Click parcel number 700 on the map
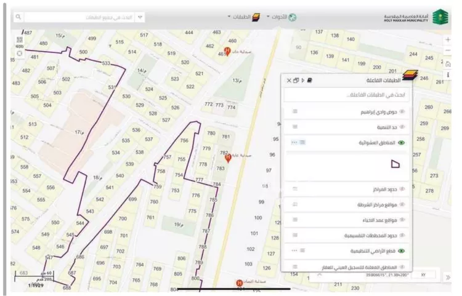 tap(123, 218)
